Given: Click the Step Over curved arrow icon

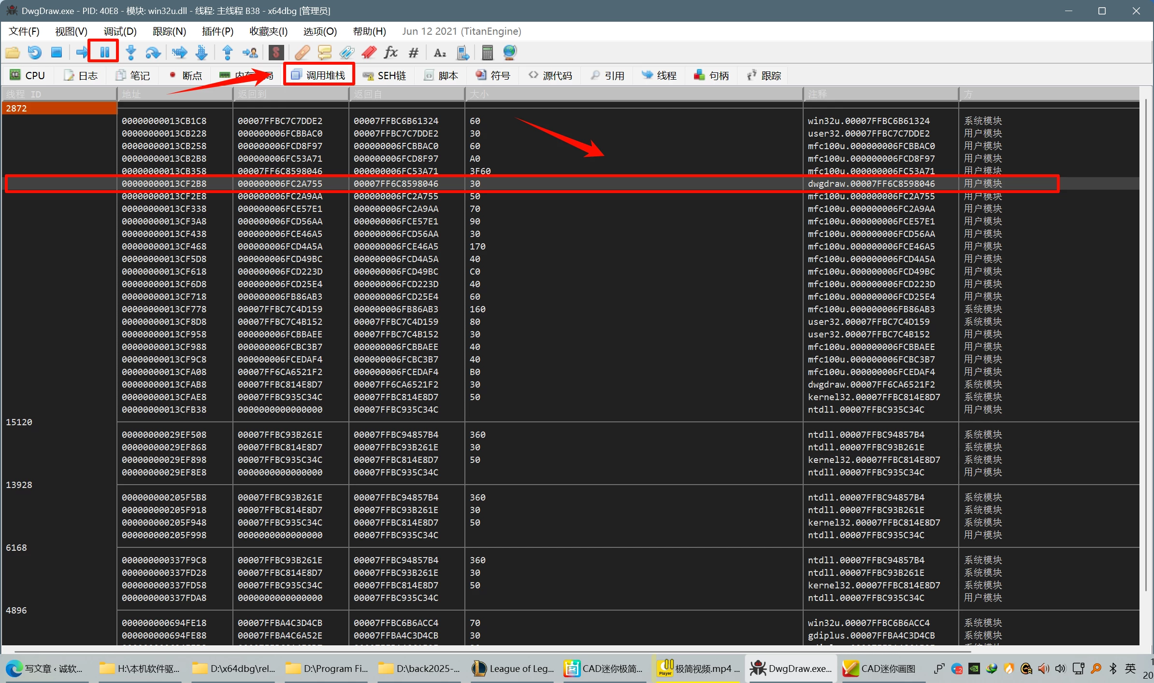Looking at the screenshot, I should pyautogui.click(x=153, y=52).
